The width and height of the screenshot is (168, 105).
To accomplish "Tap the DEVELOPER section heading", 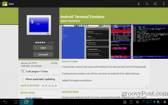I will pos(28,93).
